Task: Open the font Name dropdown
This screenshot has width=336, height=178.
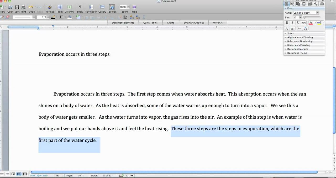Action: pyautogui.click(x=318, y=13)
